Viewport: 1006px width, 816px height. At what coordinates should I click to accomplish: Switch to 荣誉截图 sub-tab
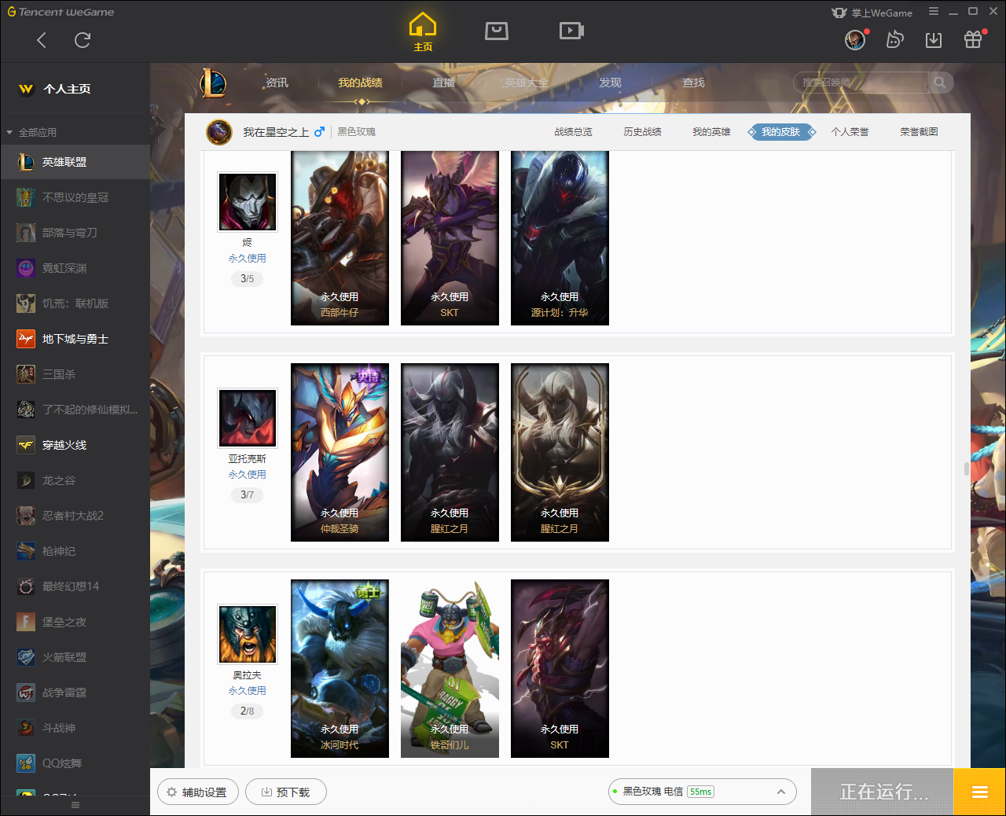(x=919, y=132)
